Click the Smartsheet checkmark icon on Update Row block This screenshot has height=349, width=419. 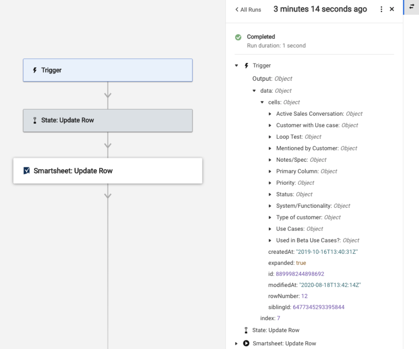pos(26,171)
